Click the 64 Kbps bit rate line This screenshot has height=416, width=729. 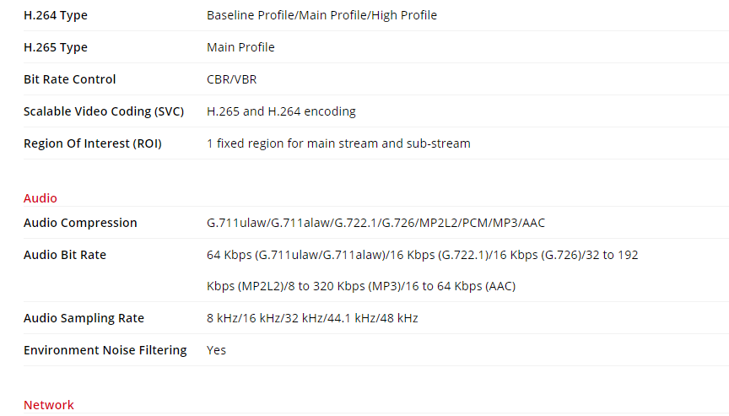(x=422, y=255)
